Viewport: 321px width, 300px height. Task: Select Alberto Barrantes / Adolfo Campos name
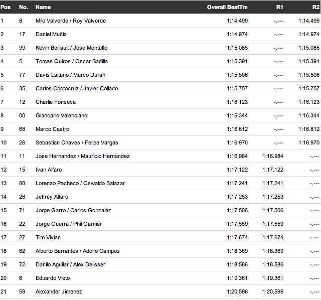[78, 251]
